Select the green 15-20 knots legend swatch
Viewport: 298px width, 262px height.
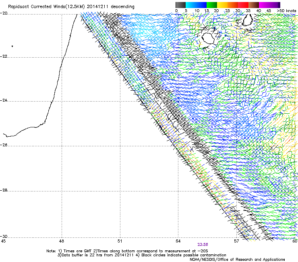point(212,5)
